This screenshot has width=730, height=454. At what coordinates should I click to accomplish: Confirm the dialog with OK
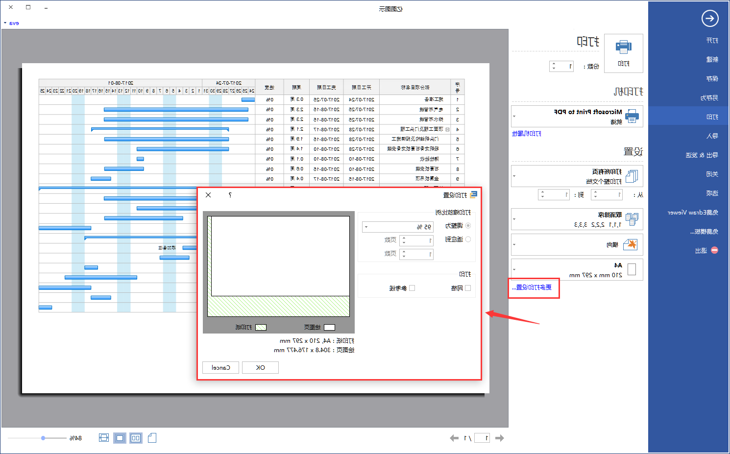click(x=260, y=367)
